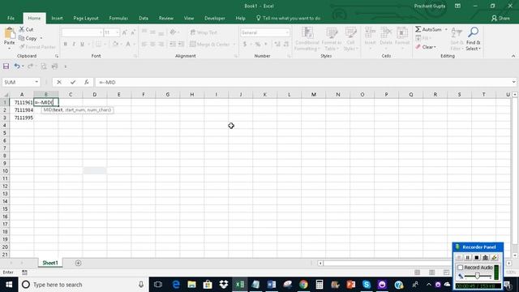Open the General number format dropdown
This screenshot has height=292, width=519.
[286, 32]
